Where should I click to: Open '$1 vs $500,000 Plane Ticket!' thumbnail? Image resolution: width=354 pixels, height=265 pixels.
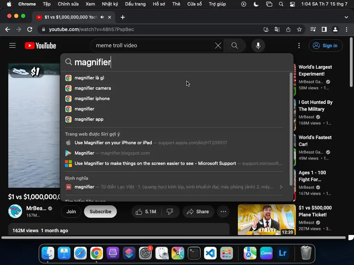pyautogui.click(x=267, y=220)
